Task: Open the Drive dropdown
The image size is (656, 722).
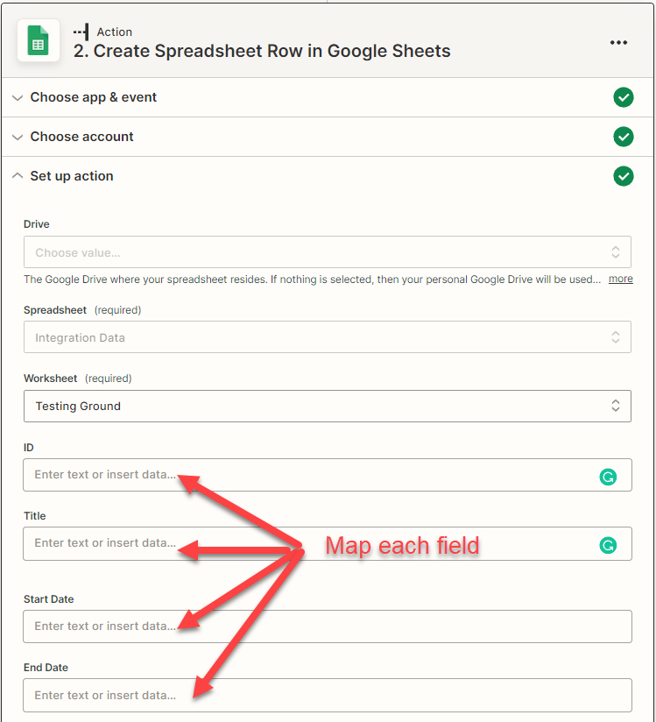Action: 328,251
